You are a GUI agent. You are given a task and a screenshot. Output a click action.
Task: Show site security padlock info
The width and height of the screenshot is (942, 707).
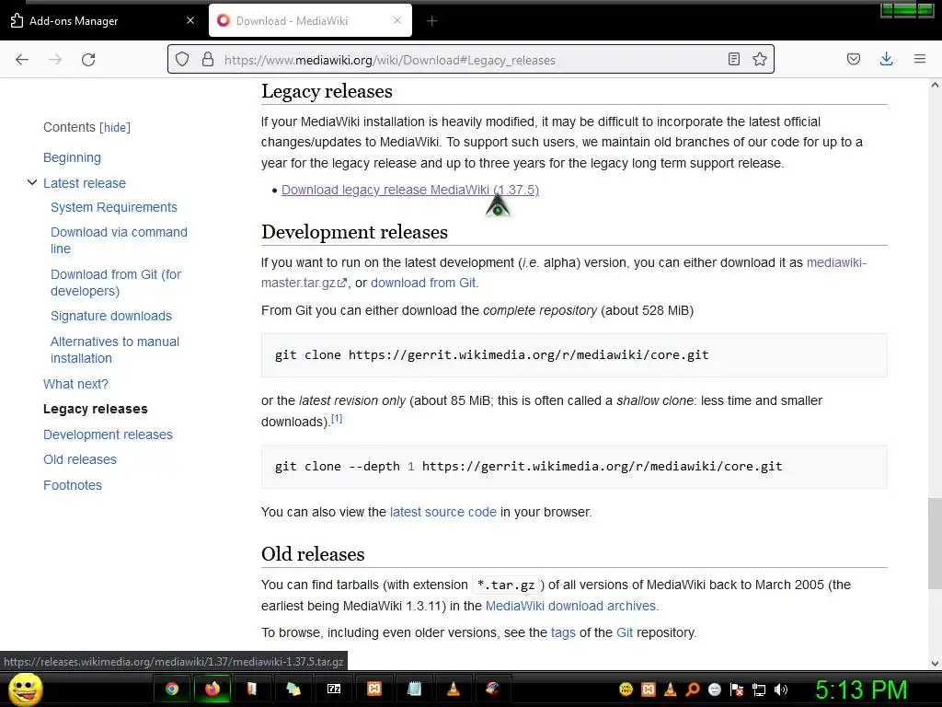click(208, 60)
